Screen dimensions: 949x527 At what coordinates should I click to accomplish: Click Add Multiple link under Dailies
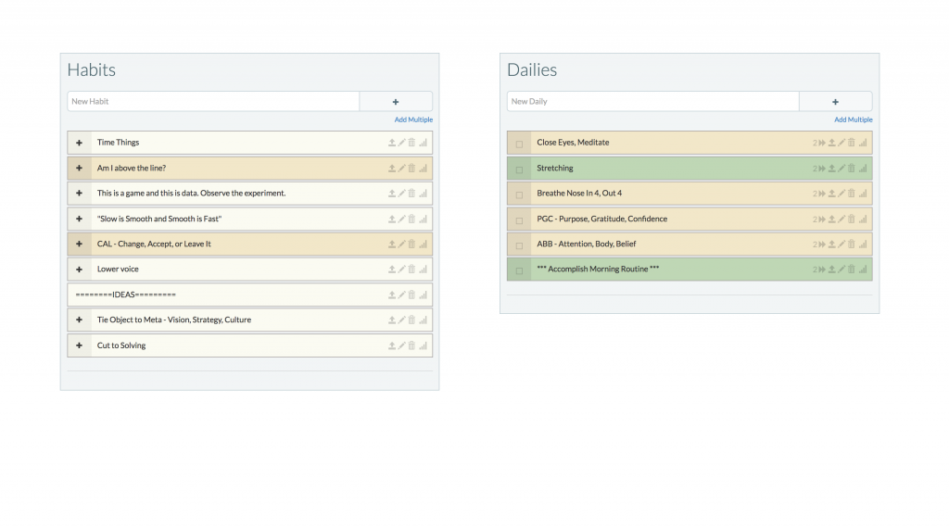(x=854, y=119)
